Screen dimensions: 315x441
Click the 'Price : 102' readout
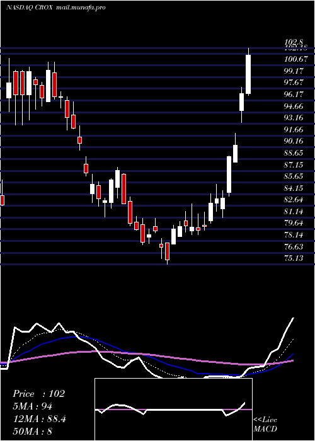click(x=38, y=394)
